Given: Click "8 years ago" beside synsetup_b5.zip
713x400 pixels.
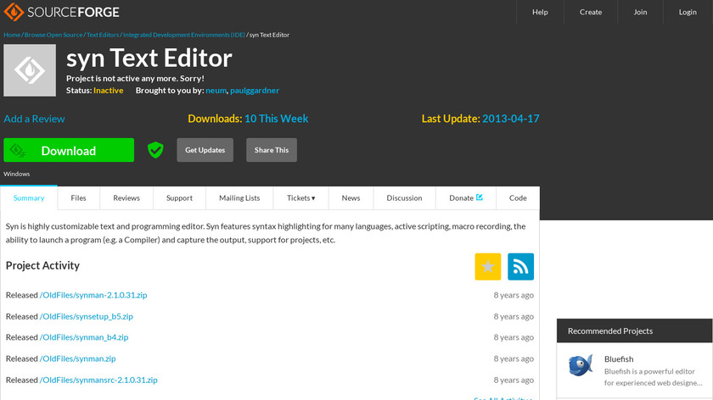Looking at the screenshot, I should [514, 316].
